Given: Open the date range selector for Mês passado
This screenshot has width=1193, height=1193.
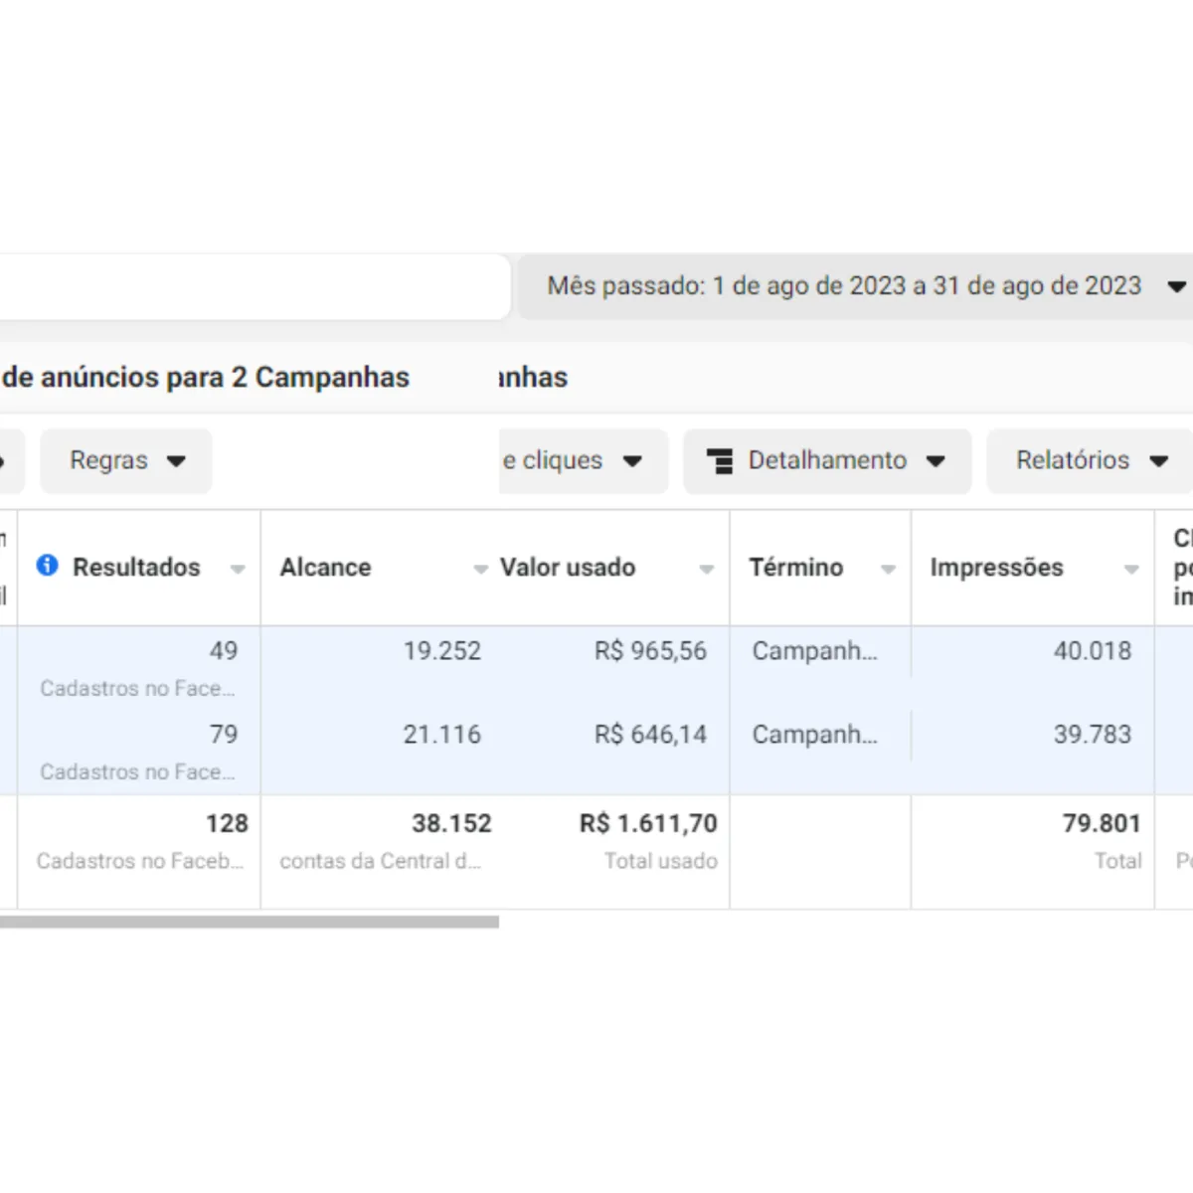Looking at the screenshot, I should [856, 286].
